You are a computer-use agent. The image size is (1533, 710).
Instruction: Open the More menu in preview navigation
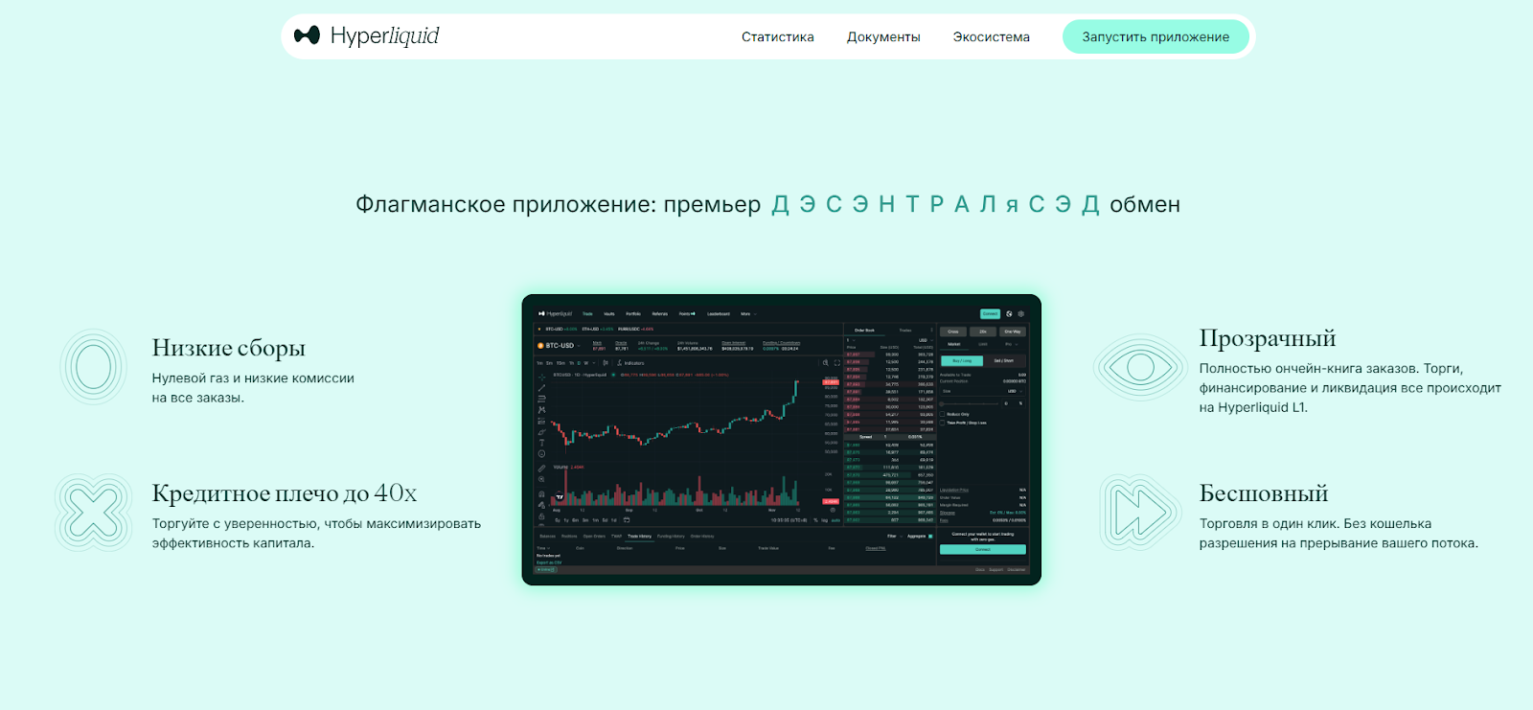747,313
